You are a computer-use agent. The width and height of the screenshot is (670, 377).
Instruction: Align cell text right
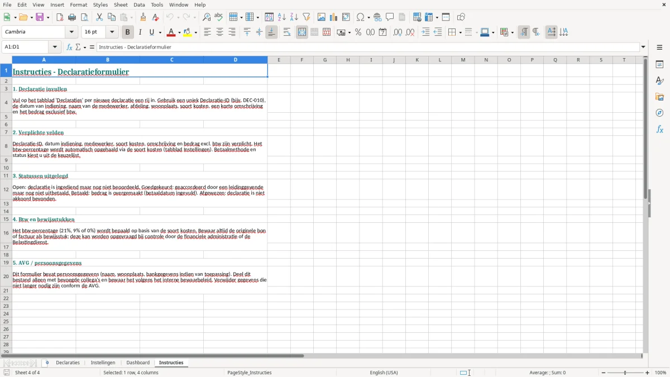(232, 32)
